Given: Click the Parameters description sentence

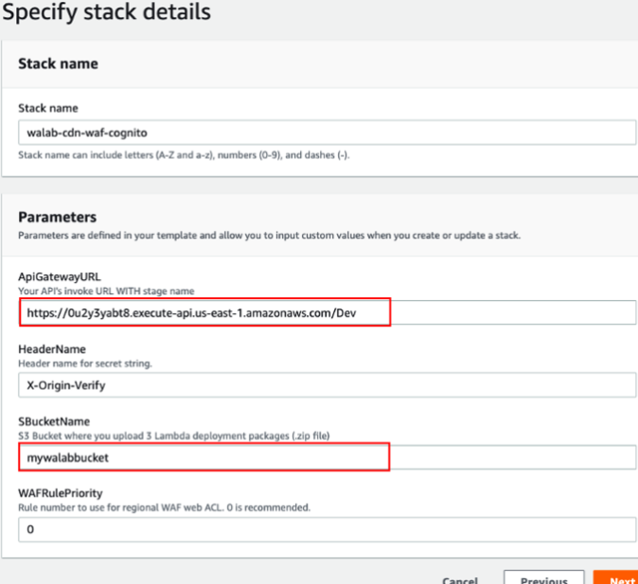Looking at the screenshot, I should [x=270, y=236].
